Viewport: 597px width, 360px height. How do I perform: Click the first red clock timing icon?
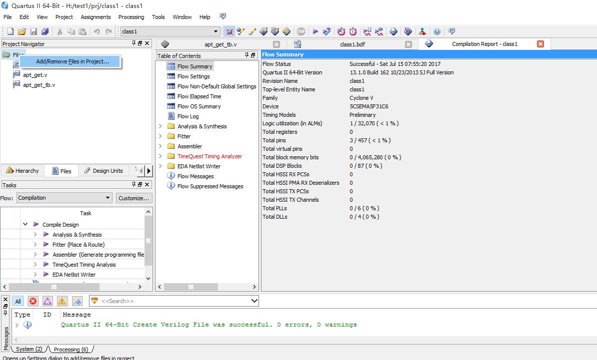pos(341,31)
